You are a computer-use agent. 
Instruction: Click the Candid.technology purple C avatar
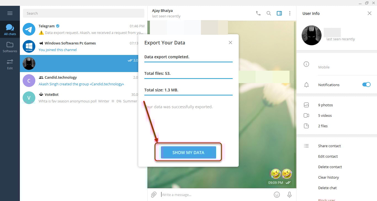click(29, 81)
